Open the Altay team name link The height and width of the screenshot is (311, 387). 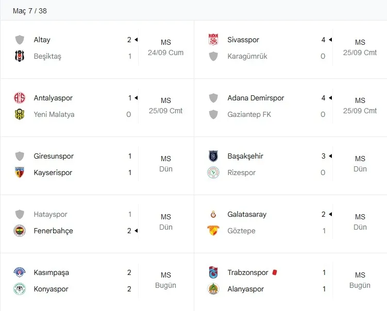tap(42, 40)
